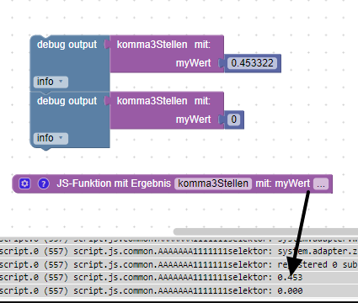Edit the 0.453322 number value

tap(252, 63)
